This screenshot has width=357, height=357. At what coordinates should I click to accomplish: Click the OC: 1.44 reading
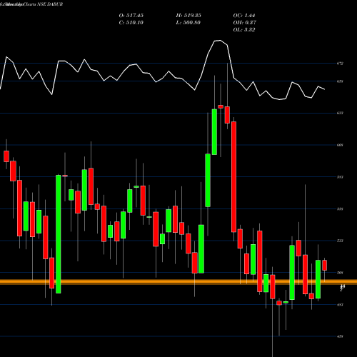(x=244, y=16)
